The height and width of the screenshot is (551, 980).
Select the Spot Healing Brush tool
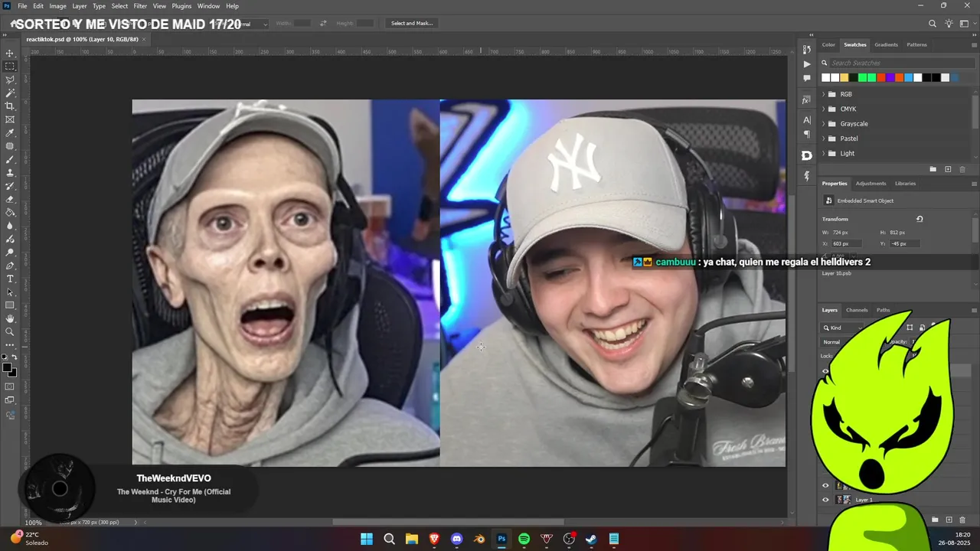(x=10, y=146)
